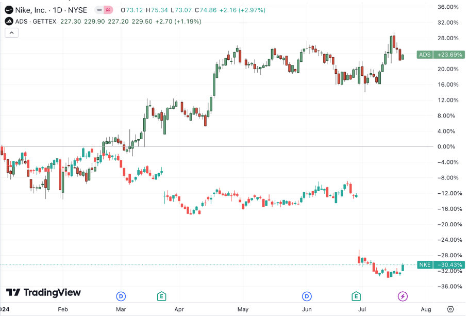Screen dimensions: 468x316
Task: Click the June dividend marker
Action: [x=307, y=296]
